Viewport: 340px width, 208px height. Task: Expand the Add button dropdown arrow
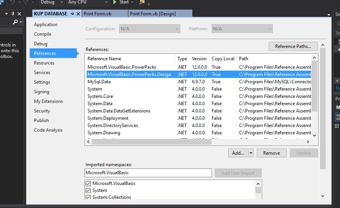[251, 153]
